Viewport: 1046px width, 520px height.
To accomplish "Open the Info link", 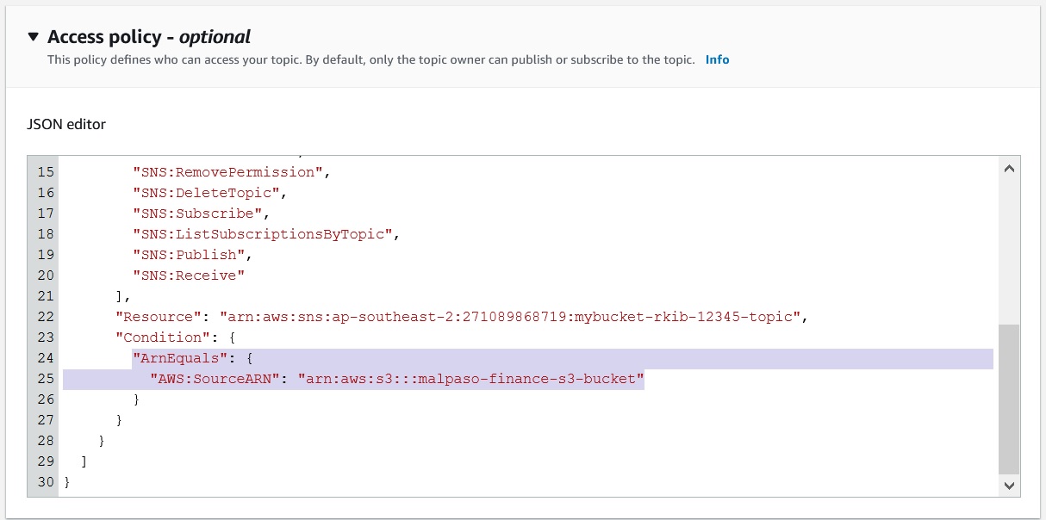I will coord(717,60).
